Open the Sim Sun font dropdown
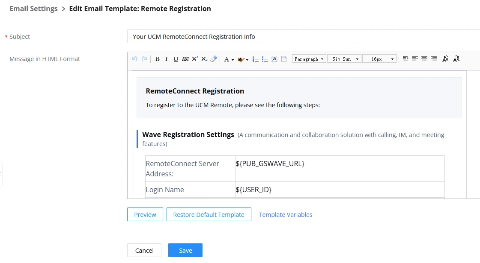 pos(344,59)
